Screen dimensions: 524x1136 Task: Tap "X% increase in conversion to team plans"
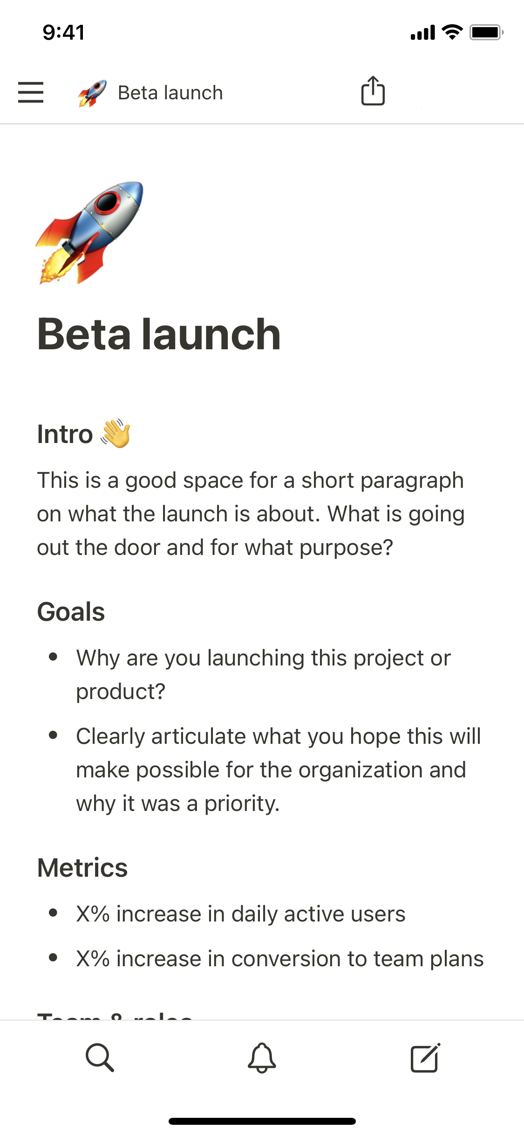280,958
